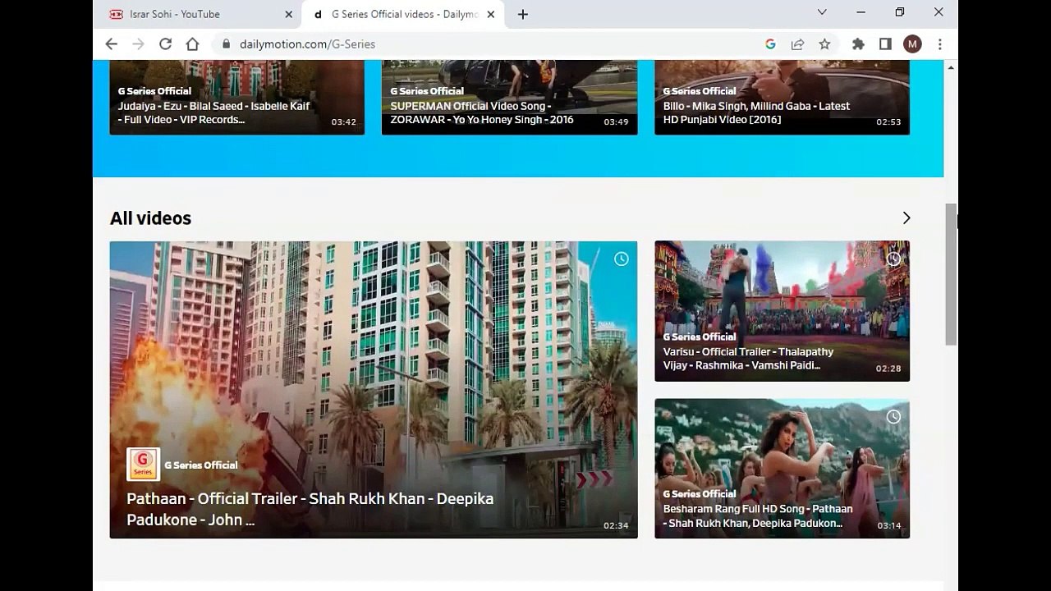Screen dimensions: 1051x591
Task: Open Besharam Rang Full HD Song thumbnail
Action: pos(782,469)
